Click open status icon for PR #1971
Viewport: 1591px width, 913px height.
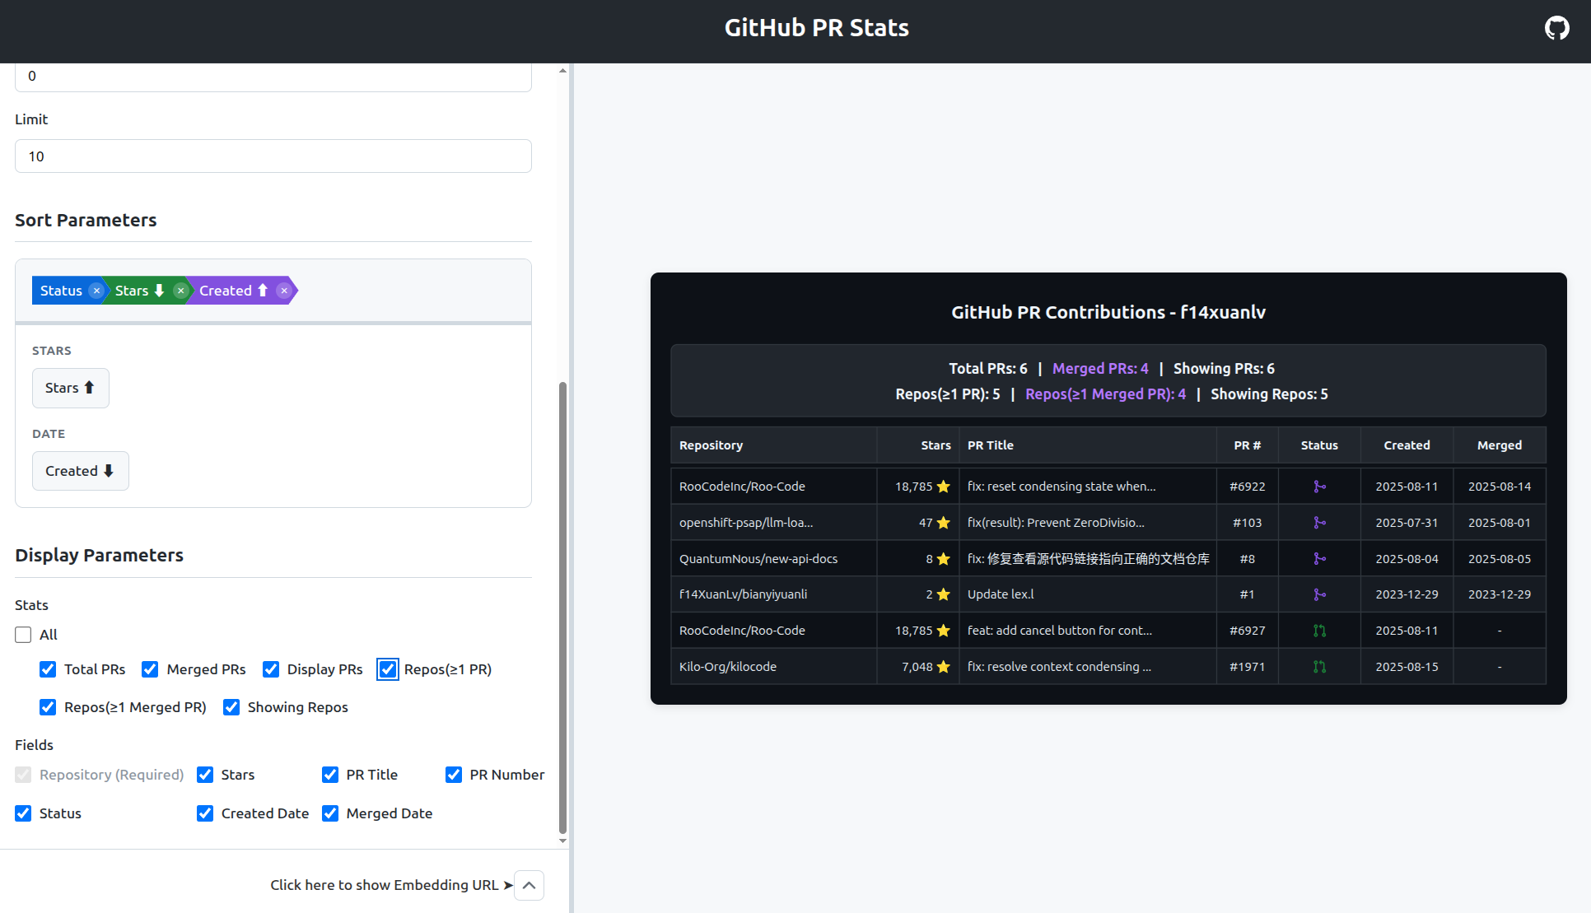(1319, 667)
